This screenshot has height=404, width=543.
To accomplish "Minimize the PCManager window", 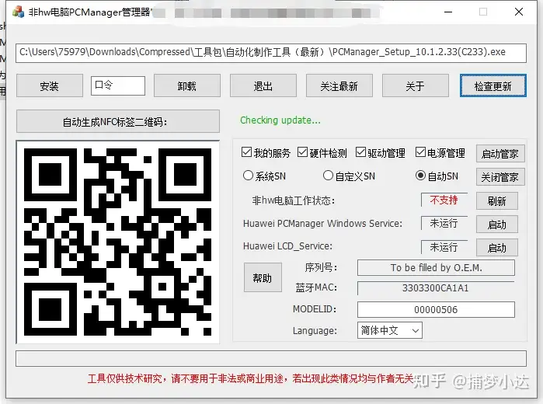I will coord(448,12).
